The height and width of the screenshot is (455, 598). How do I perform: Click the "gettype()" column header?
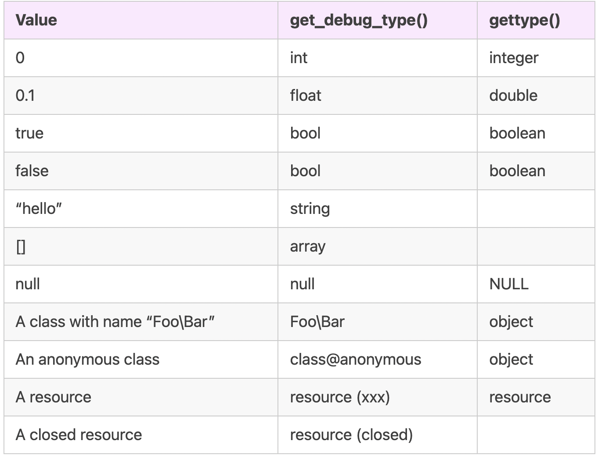(524, 20)
